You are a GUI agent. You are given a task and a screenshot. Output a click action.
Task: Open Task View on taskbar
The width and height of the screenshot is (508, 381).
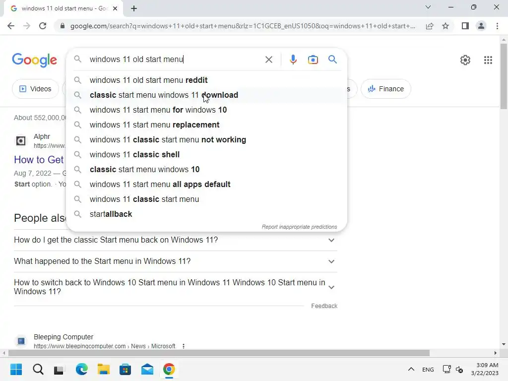60,369
